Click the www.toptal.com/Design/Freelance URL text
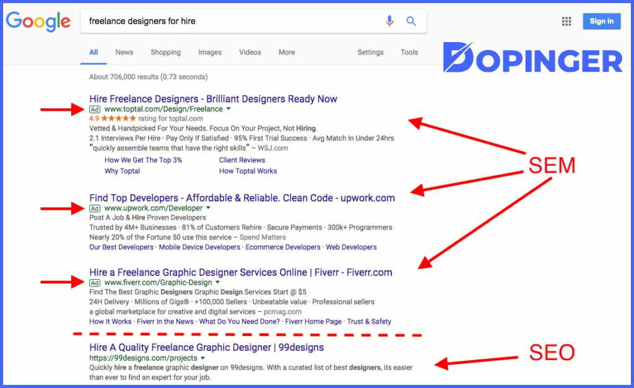The height and width of the screenshot is (388, 634). tap(163, 109)
